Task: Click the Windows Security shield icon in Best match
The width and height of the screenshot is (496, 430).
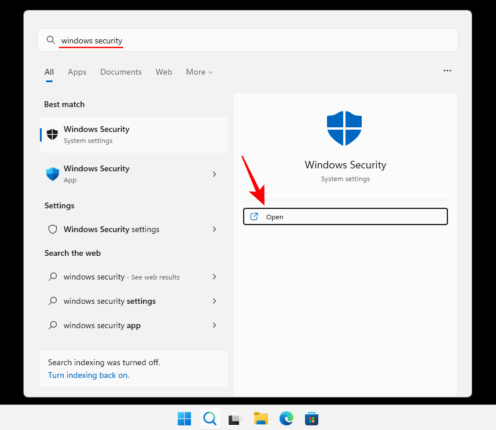Action: point(52,134)
